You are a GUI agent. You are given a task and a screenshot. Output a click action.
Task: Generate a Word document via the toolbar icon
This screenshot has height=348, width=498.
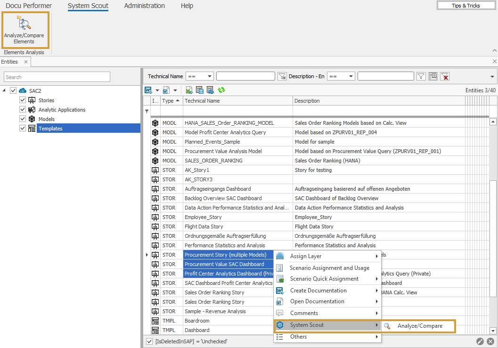click(149, 90)
